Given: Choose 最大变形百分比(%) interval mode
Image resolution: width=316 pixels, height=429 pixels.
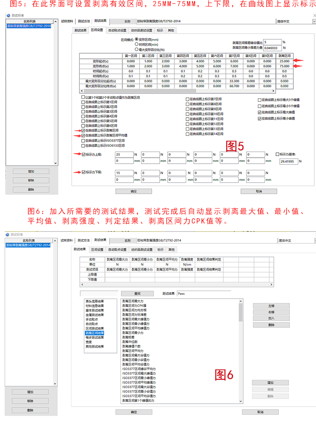Looking at the screenshot, I should (x=136, y=49).
